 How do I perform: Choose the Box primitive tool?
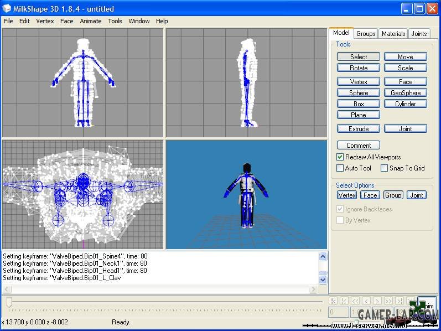pos(359,104)
